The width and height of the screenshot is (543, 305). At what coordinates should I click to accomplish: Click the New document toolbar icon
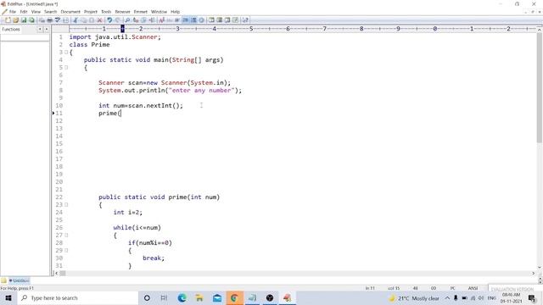click(8, 20)
